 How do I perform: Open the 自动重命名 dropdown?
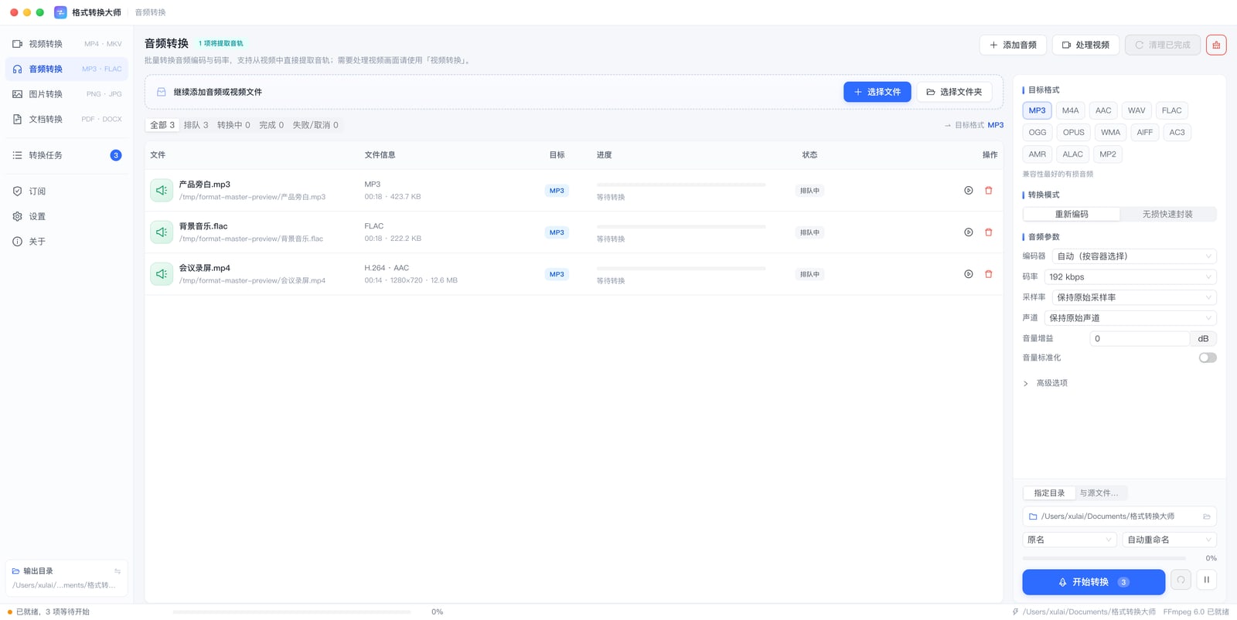click(x=1170, y=540)
